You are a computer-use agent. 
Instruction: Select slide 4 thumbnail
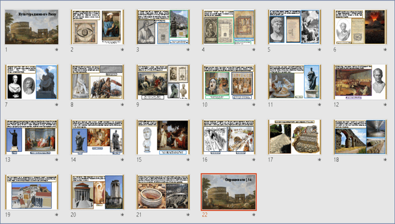coord(229,27)
